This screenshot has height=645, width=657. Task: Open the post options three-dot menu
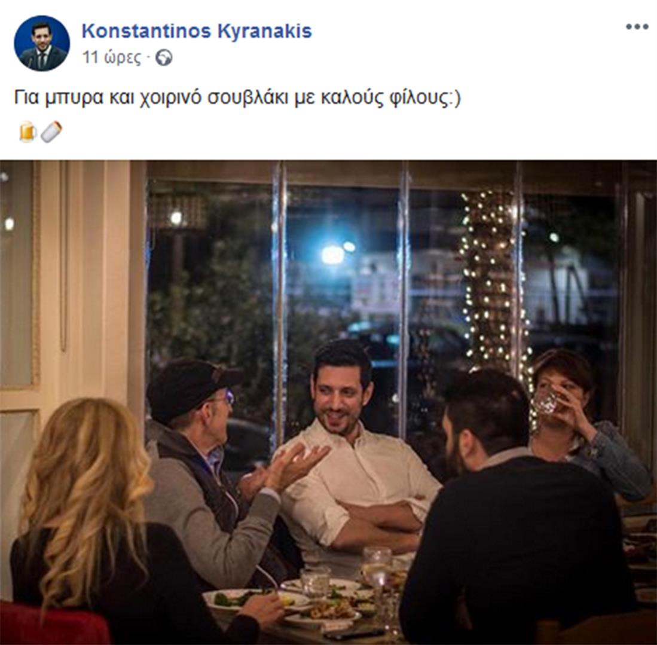point(637,27)
